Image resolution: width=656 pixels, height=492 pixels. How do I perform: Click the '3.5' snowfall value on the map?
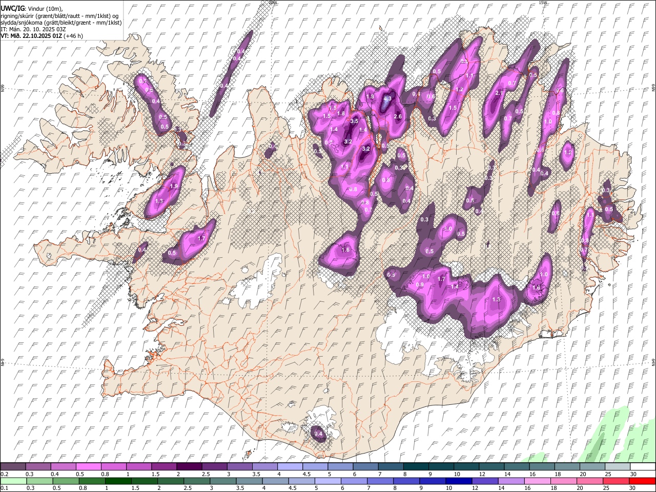pyautogui.click(x=354, y=121)
